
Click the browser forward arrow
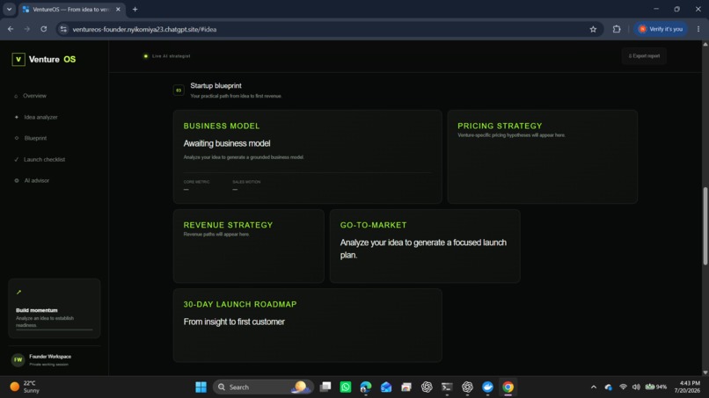click(27, 29)
